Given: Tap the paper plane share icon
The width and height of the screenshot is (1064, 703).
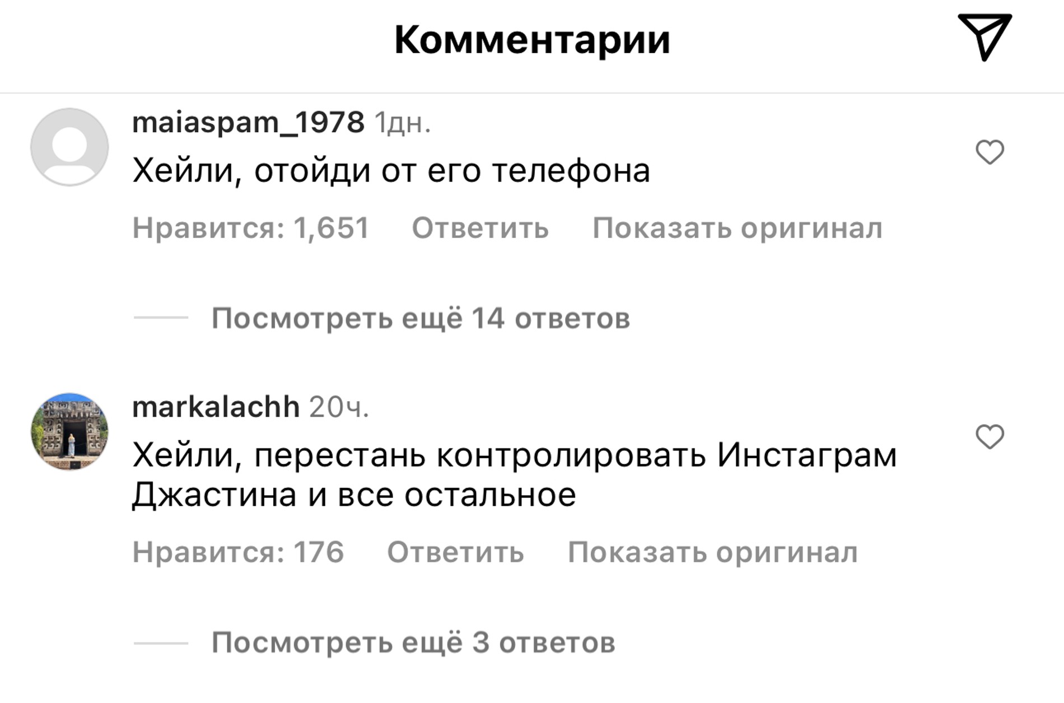Looking at the screenshot, I should pos(984,37).
